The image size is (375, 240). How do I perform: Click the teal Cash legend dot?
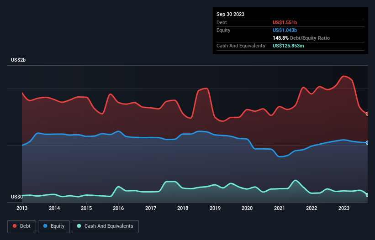click(x=79, y=226)
